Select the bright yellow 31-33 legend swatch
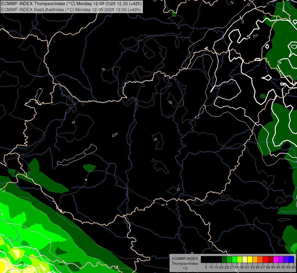 pyautogui.click(x=250, y=259)
